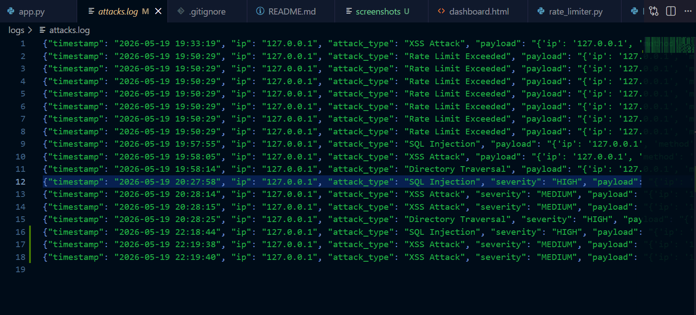Select line number 9 in gutter
Viewport: 696px width, 315px height.
[23, 144]
